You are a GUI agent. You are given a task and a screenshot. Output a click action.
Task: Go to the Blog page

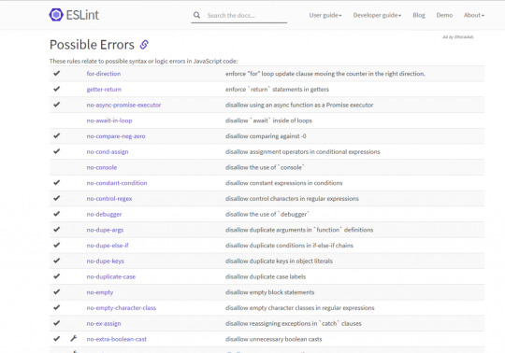coord(419,15)
